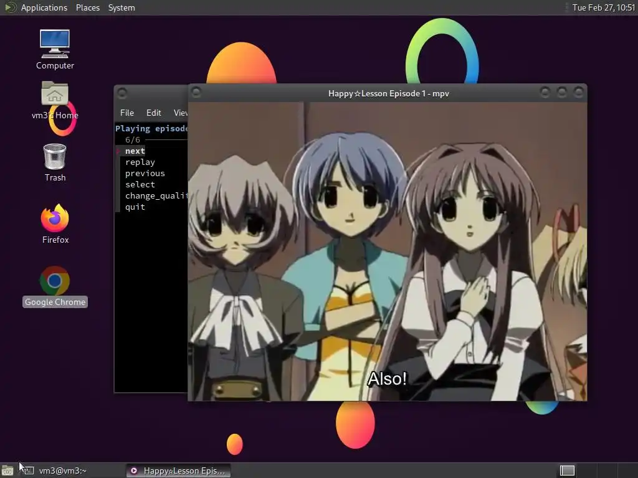Select 'select' option in terminal list
638x478 pixels.
point(140,184)
